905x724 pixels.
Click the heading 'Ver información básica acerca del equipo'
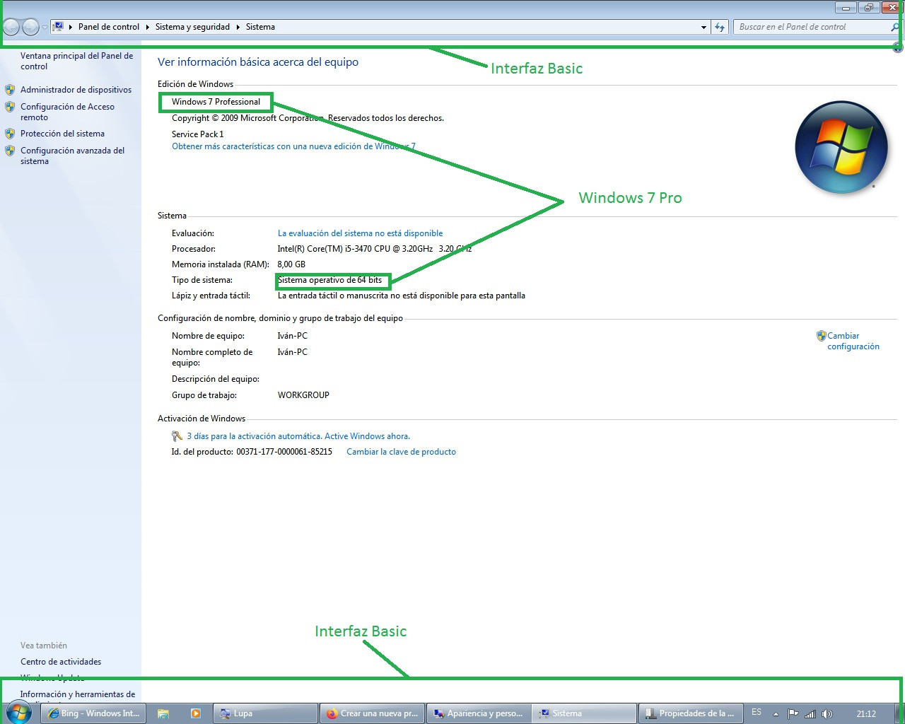pos(258,62)
